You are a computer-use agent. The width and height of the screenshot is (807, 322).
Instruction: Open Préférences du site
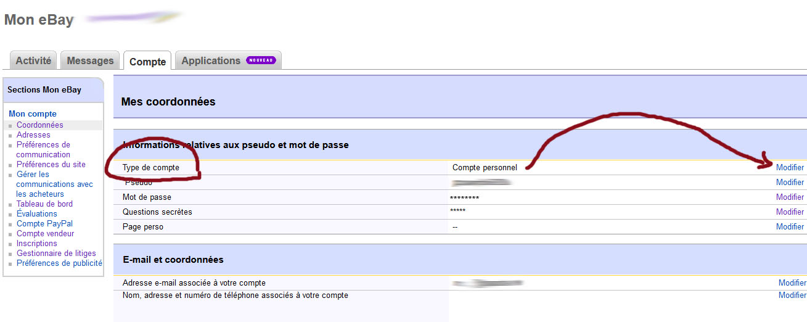click(51, 164)
